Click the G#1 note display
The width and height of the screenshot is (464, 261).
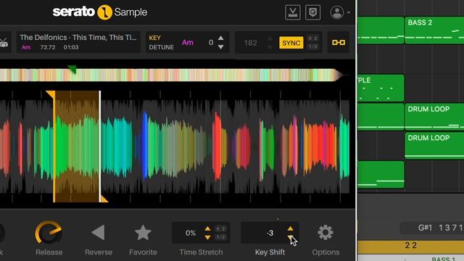pos(425,228)
